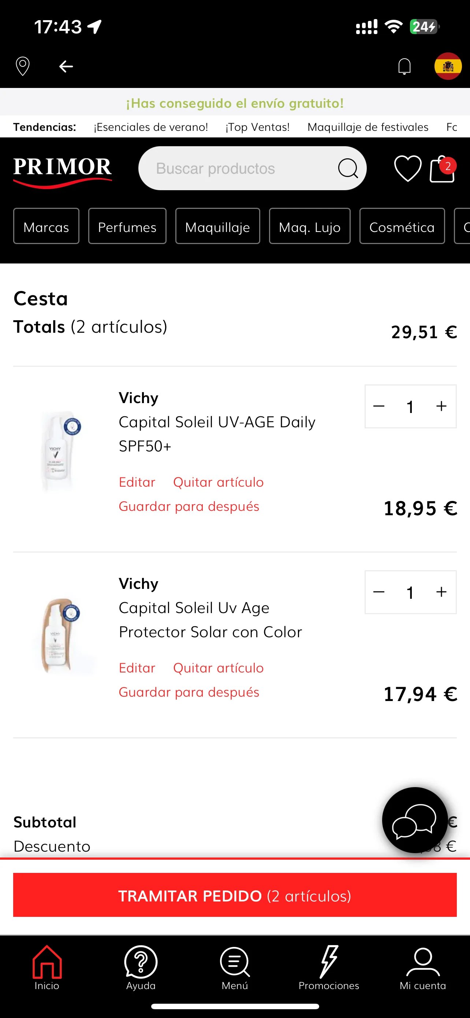Viewport: 470px width, 1018px height.
Task: Increase quantity of Protector Solar con Color
Action: click(x=441, y=592)
